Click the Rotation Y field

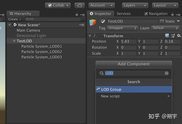[x=150, y=47]
